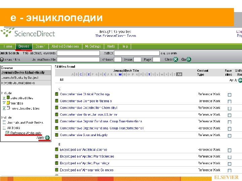Open Comprehensive Clinical Psychology title
The width and height of the screenshot is (242, 181).
85,94
